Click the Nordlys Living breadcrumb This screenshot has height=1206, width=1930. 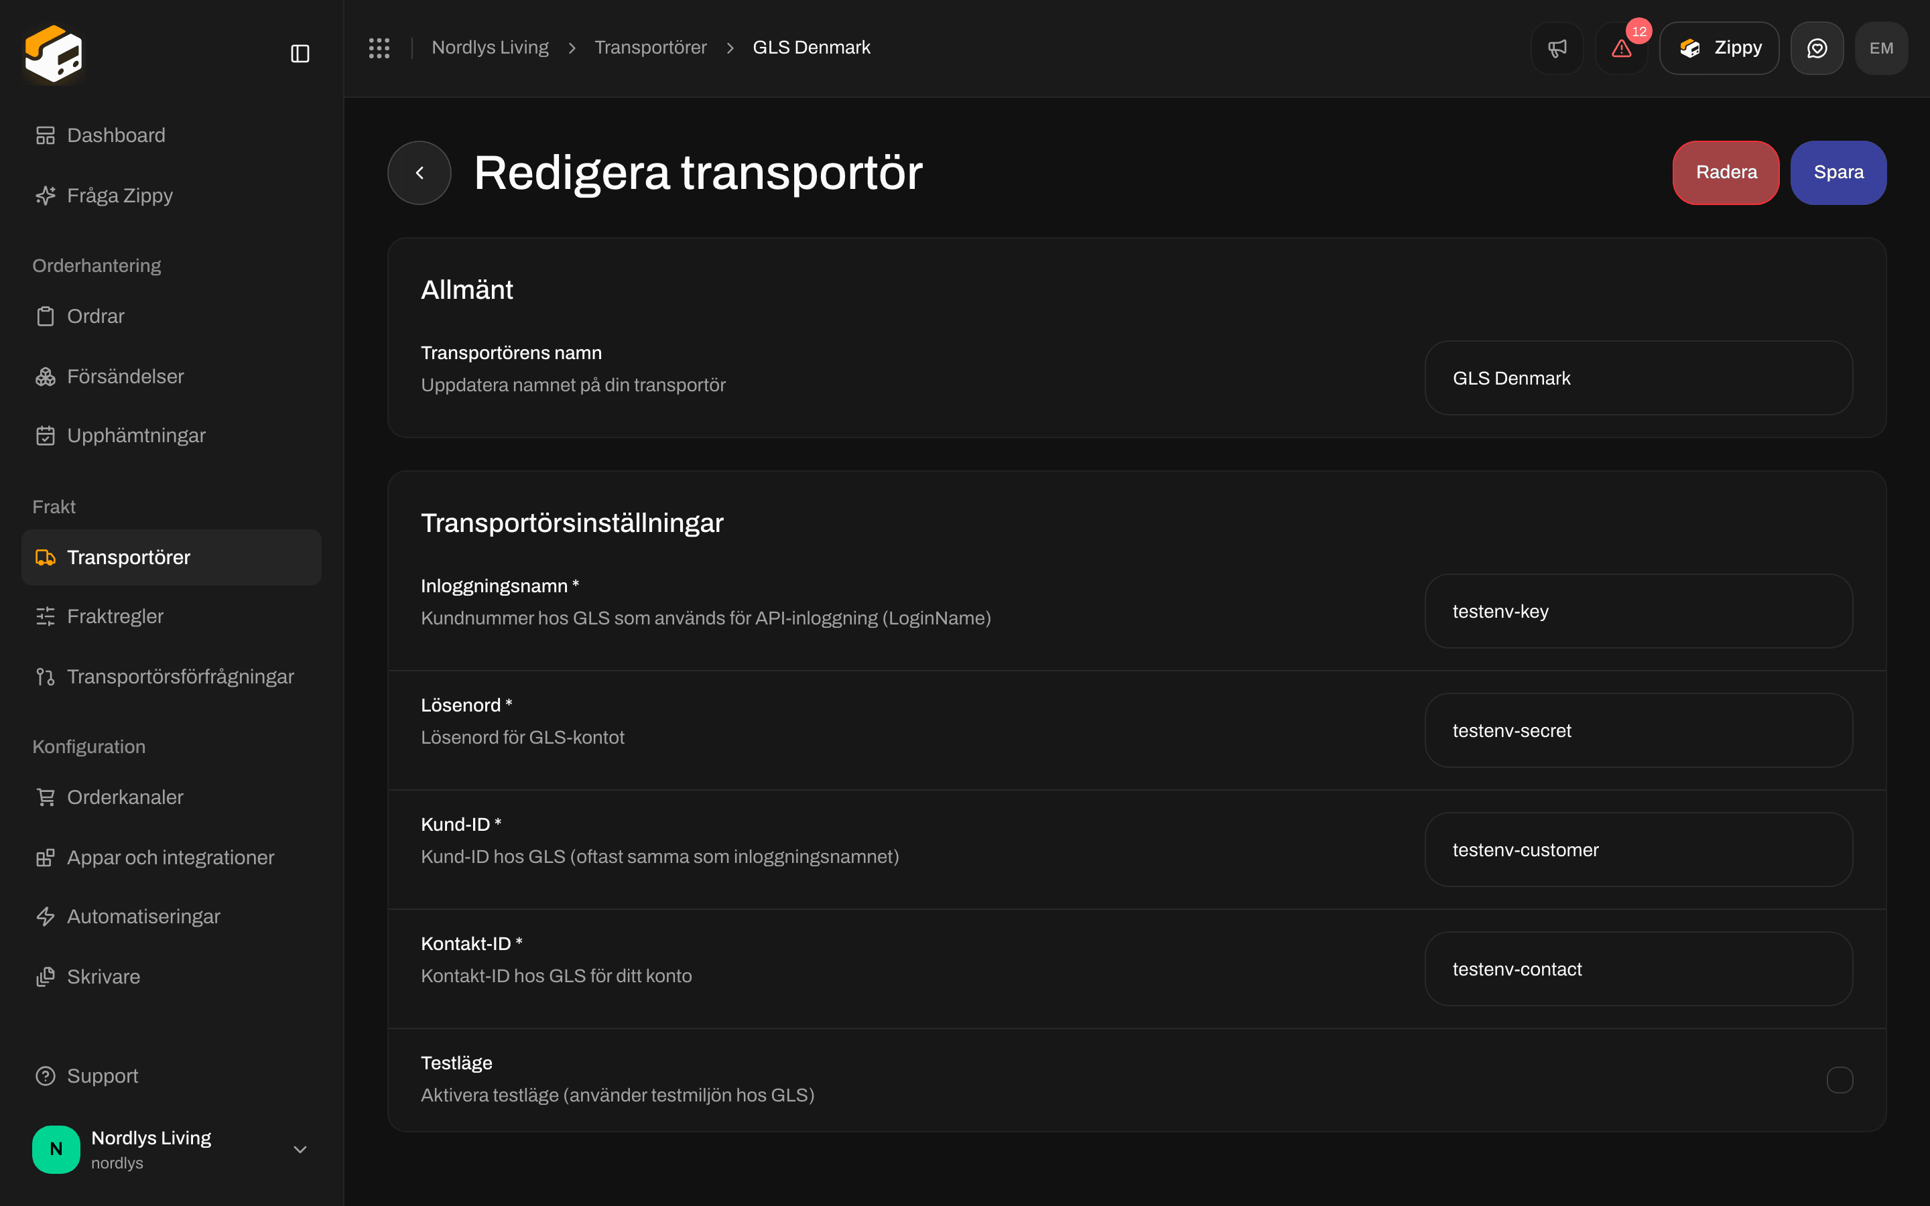tap(490, 48)
